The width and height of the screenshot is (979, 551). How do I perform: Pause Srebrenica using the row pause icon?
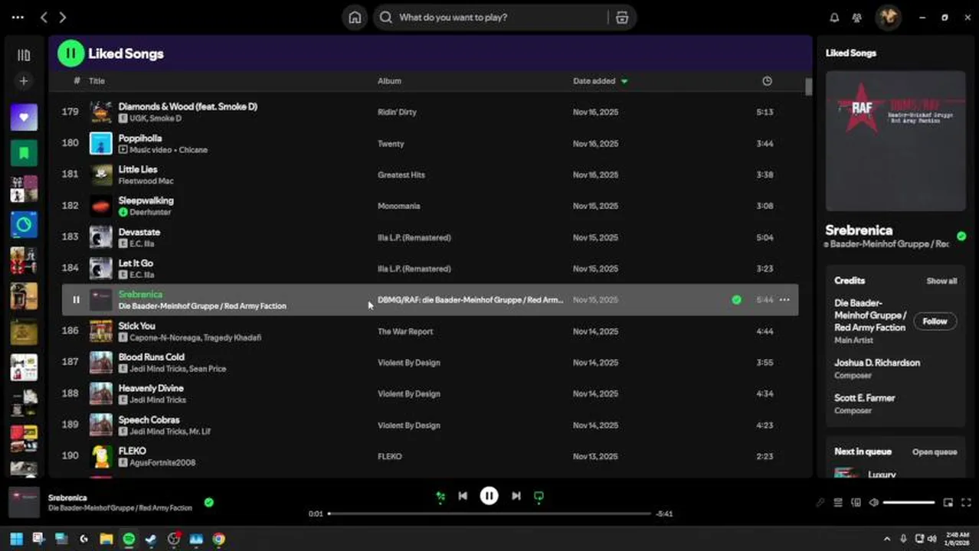[76, 300]
